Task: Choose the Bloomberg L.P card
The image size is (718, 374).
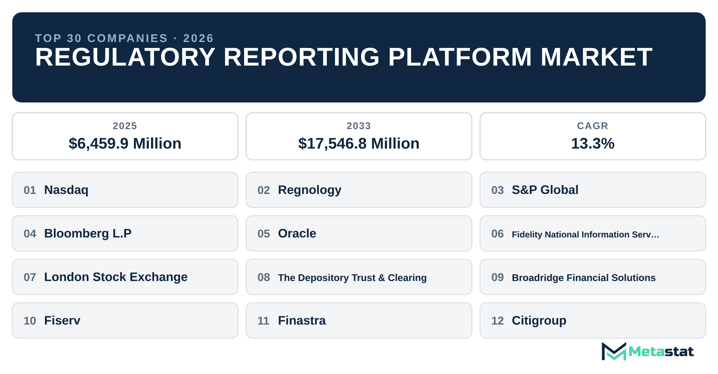Action: pyautogui.click(x=125, y=233)
